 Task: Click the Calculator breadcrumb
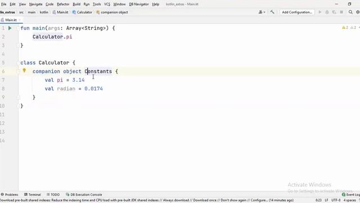[x=82, y=12]
